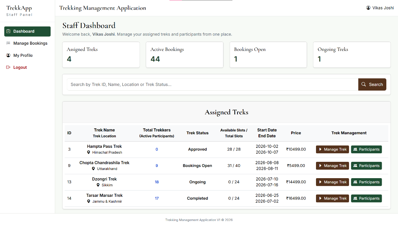Click the Bookings Open status cell in table
Image resolution: width=398 pixels, height=226 pixels.
point(197,166)
